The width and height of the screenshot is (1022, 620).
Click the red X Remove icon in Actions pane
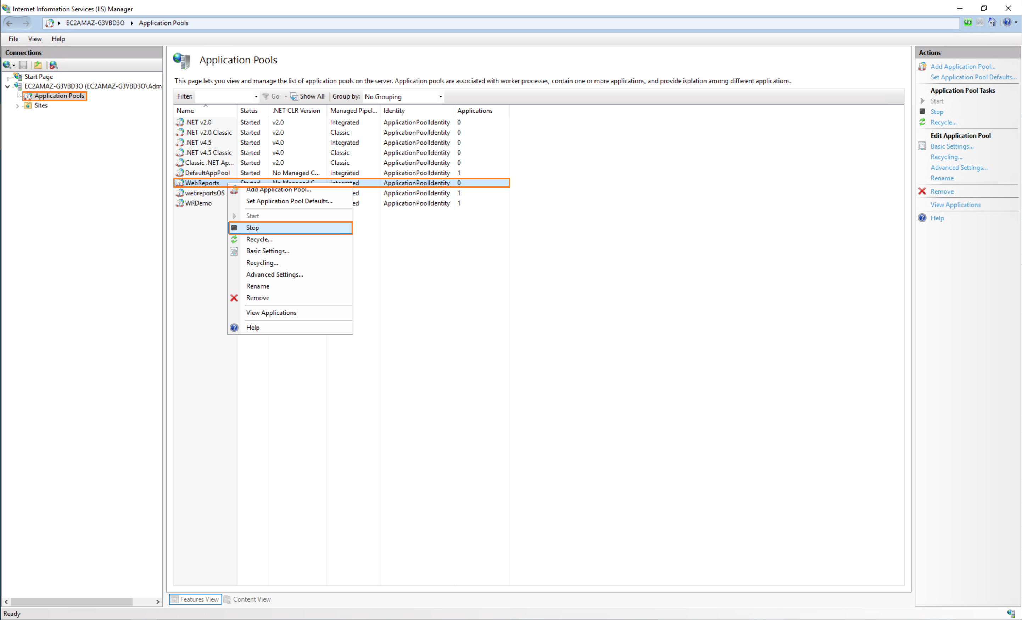[922, 191]
